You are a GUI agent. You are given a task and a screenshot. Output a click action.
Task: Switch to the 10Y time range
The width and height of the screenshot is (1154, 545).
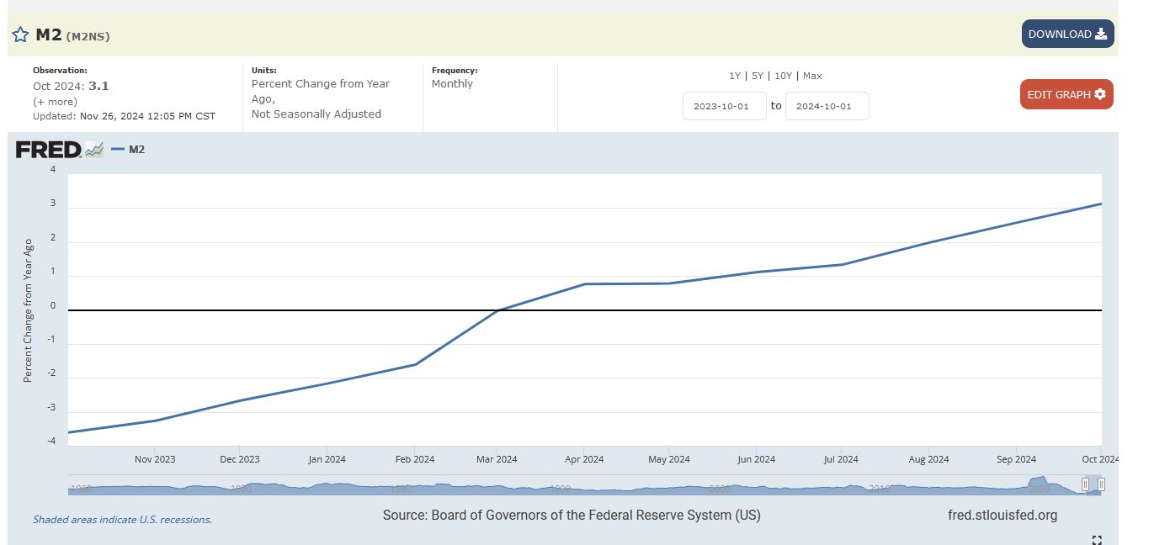783,76
